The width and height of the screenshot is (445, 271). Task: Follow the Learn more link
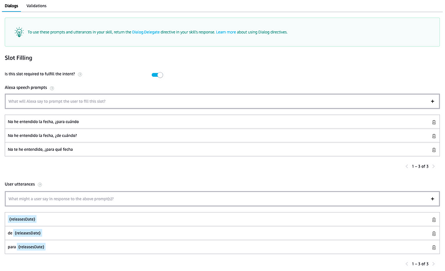[x=226, y=32]
